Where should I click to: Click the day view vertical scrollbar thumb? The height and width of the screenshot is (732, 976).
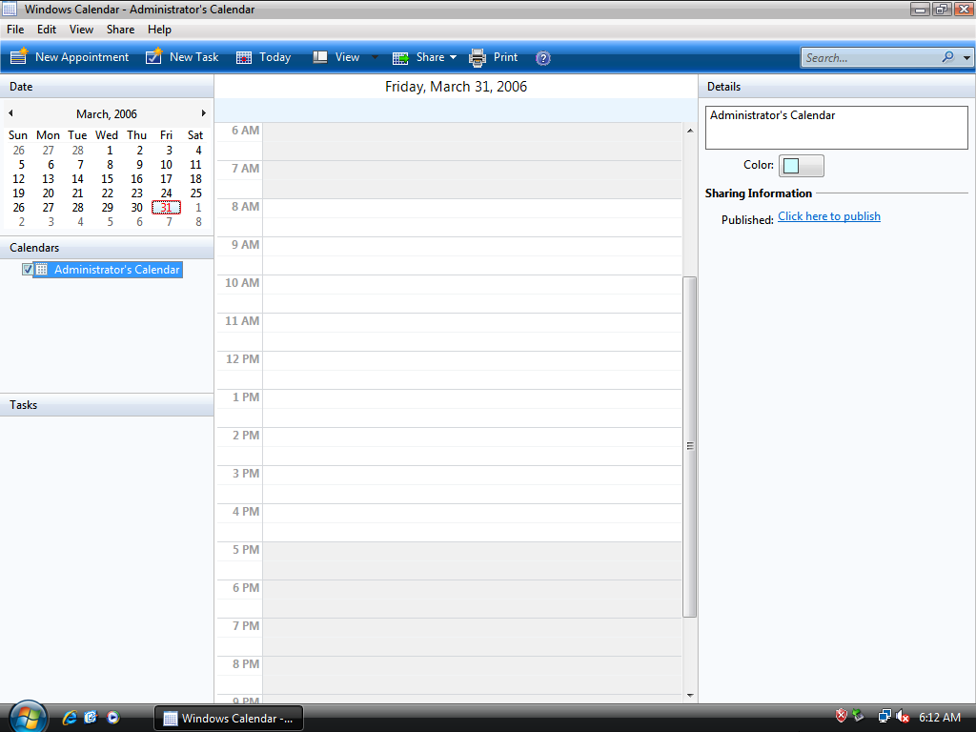click(690, 447)
